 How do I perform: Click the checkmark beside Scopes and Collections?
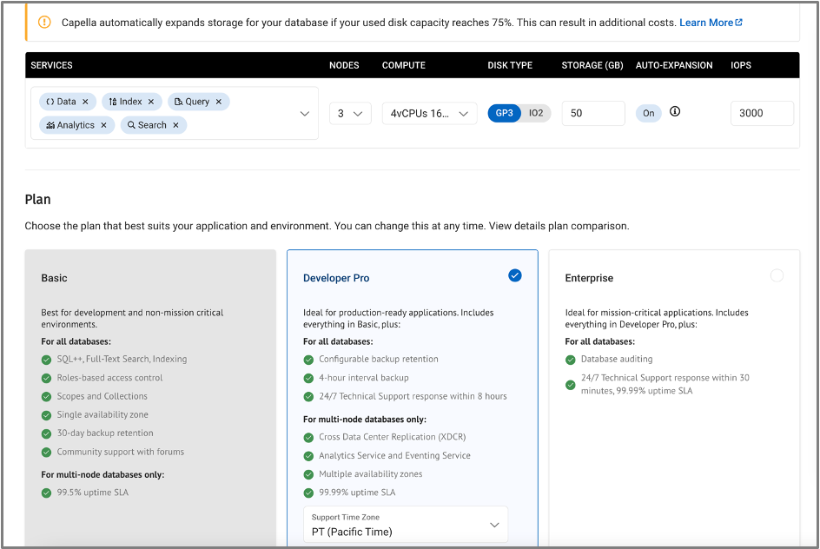(47, 396)
